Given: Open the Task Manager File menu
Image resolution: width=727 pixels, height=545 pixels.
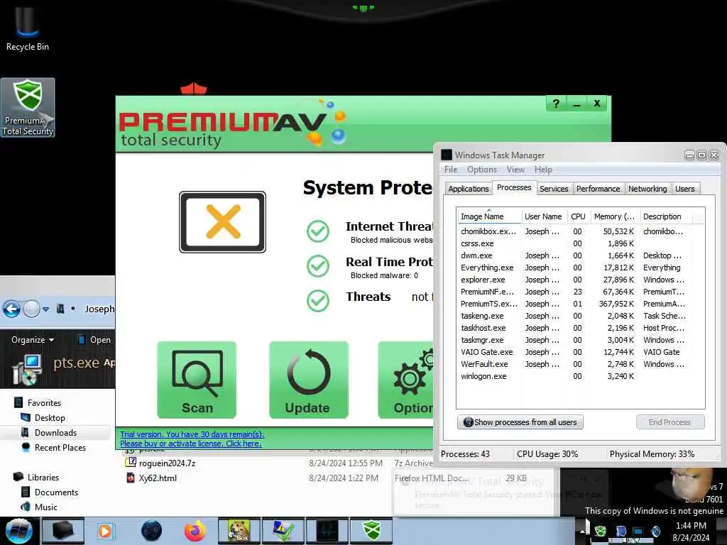Looking at the screenshot, I should click(x=451, y=170).
